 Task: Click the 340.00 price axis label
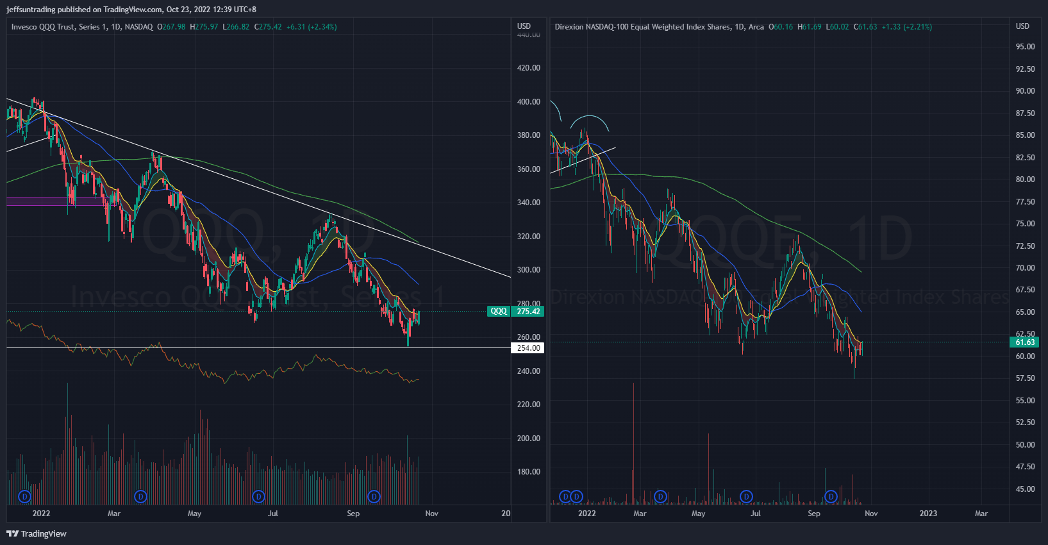point(529,203)
